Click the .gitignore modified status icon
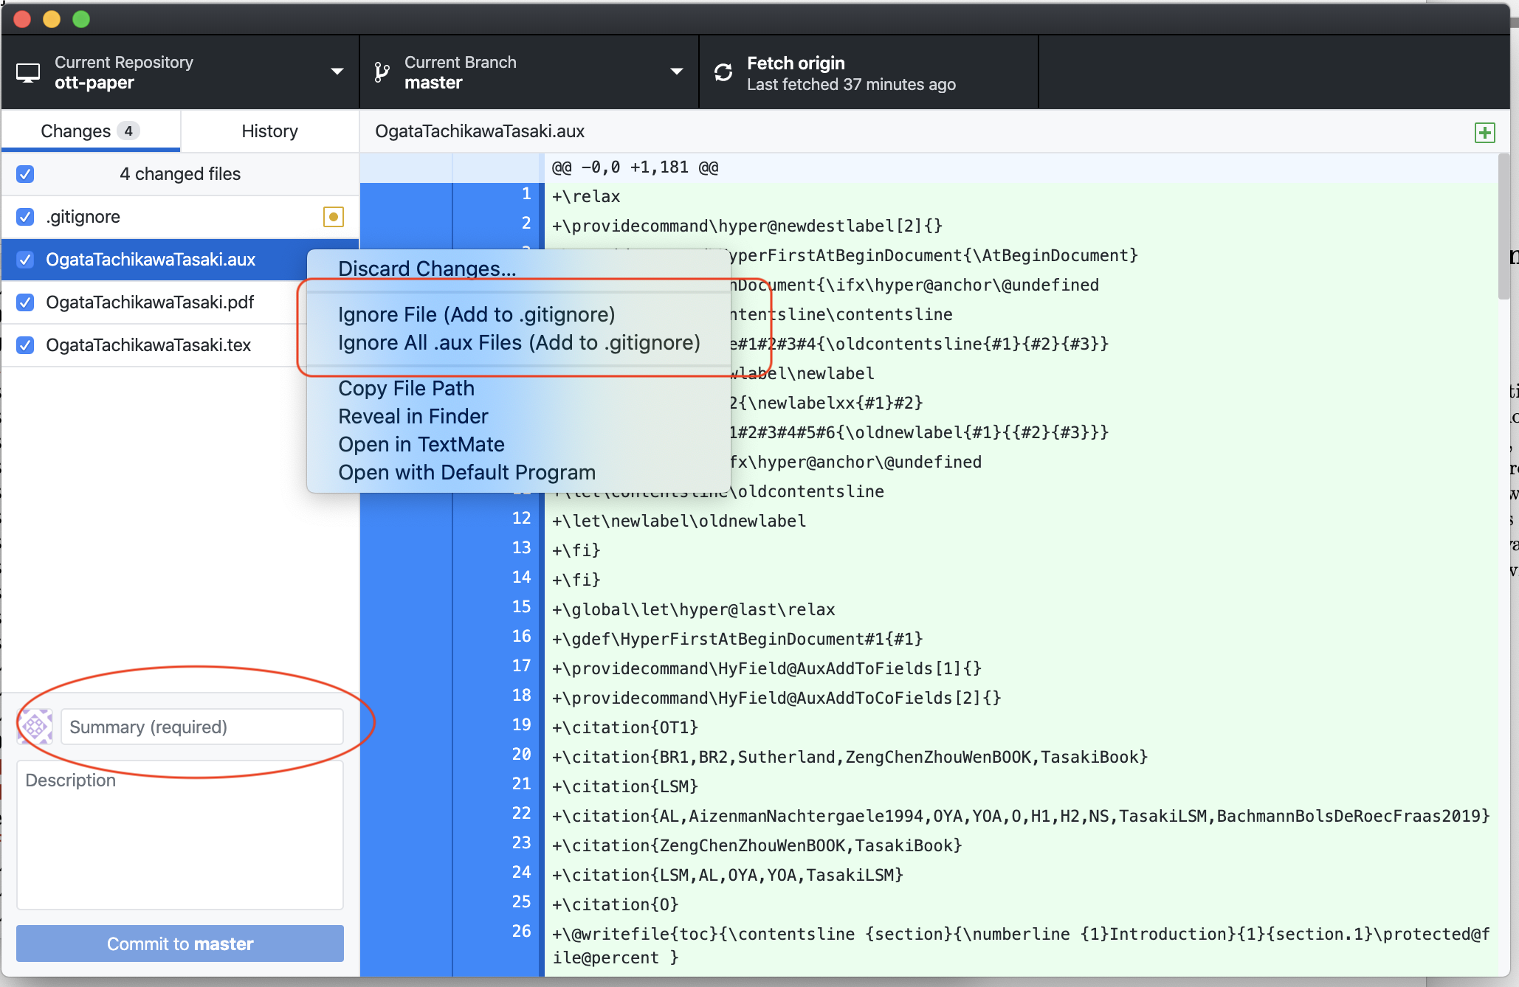The width and height of the screenshot is (1519, 987). (334, 217)
